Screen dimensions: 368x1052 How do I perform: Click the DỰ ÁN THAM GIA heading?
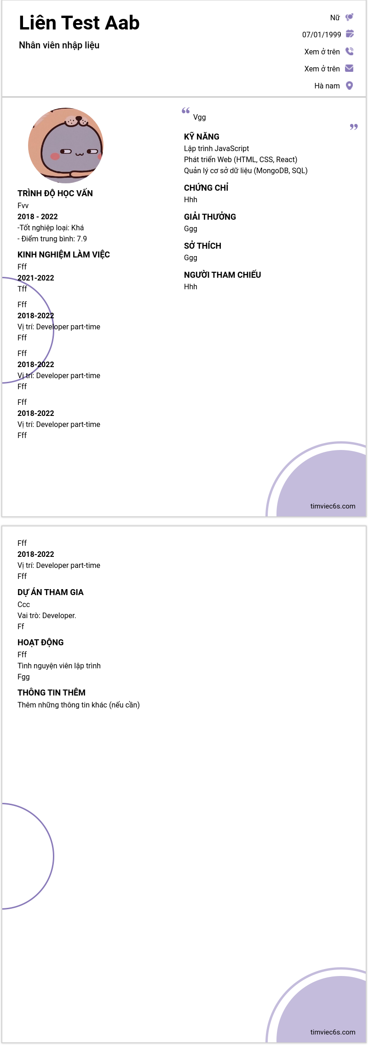pos(51,592)
